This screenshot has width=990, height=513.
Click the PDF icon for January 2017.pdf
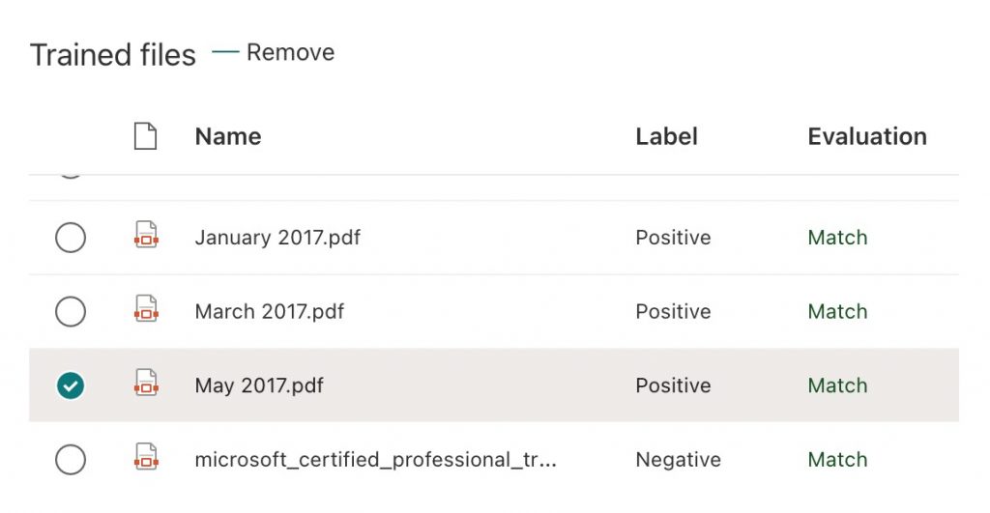145,237
